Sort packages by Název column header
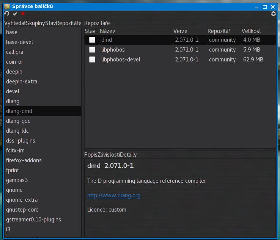 [107, 31]
